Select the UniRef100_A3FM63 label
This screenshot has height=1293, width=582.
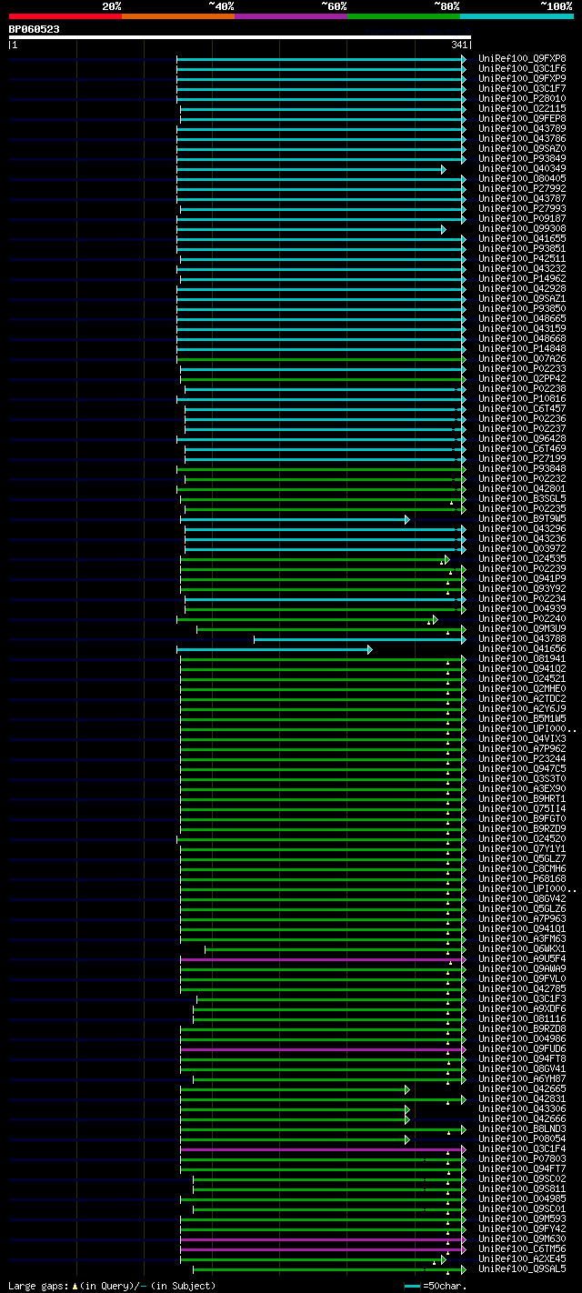[x=522, y=939]
